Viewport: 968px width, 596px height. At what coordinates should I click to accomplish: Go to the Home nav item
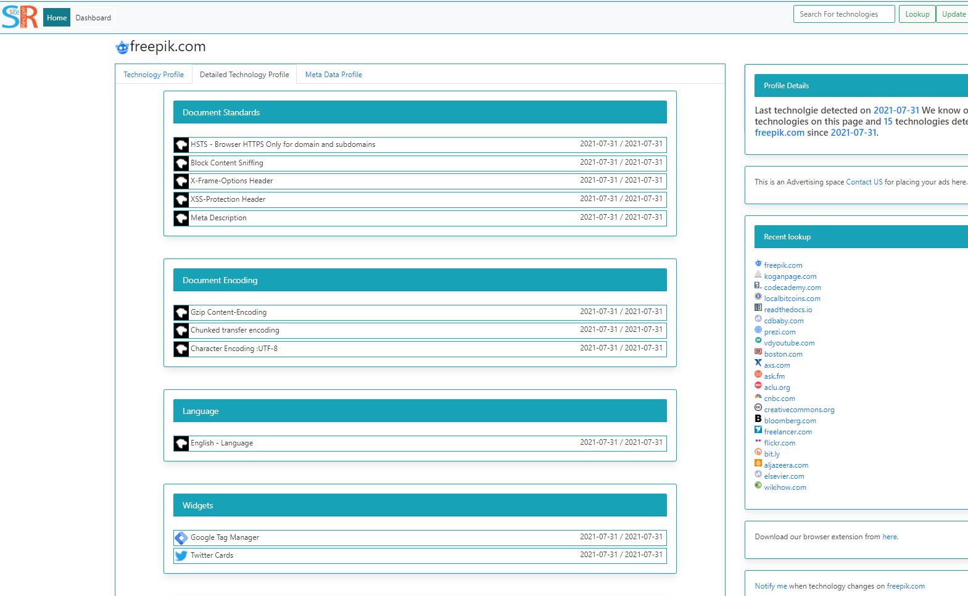click(x=57, y=18)
